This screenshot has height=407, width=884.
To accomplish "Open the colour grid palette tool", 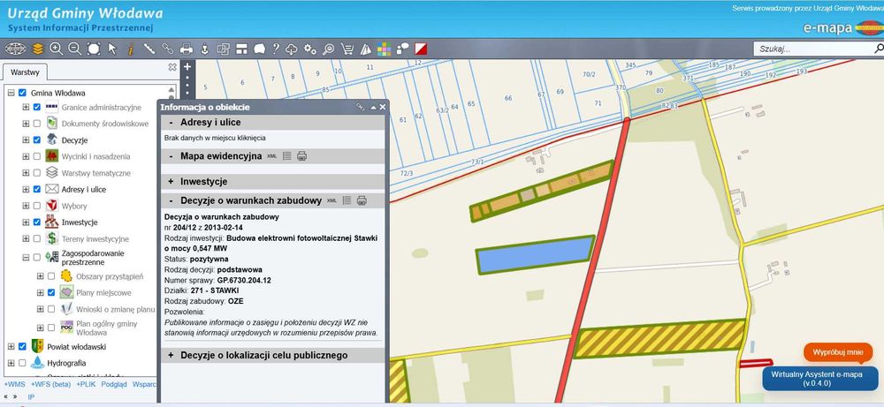I will [385, 49].
